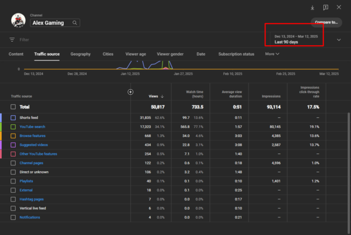351x235 pixels.
Task: Focus the Filter input field
Action: point(24,40)
